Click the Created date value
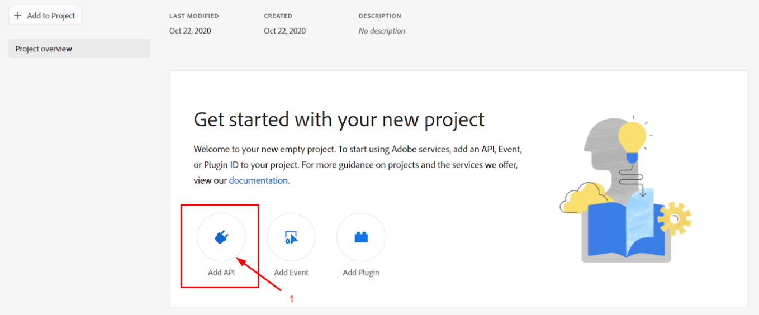The height and width of the screenshot is (315, 759). coord(285,31)
